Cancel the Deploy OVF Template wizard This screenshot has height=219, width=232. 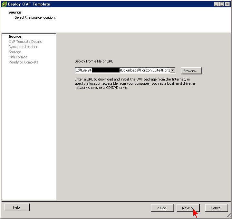coord(216,208)
